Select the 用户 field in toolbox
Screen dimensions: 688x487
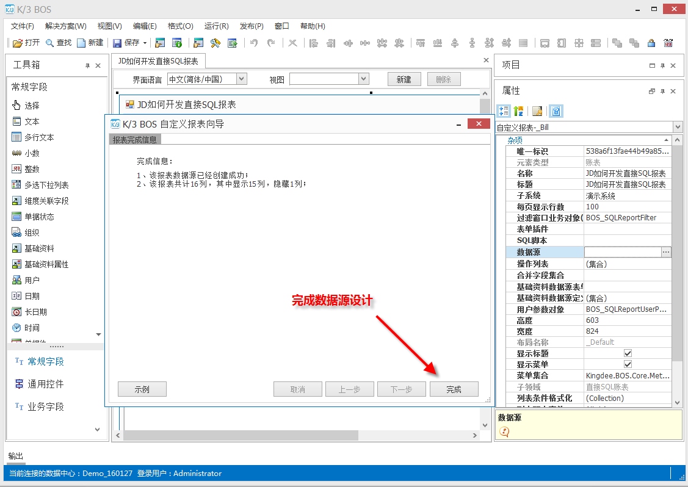click(x=26, y=280)
